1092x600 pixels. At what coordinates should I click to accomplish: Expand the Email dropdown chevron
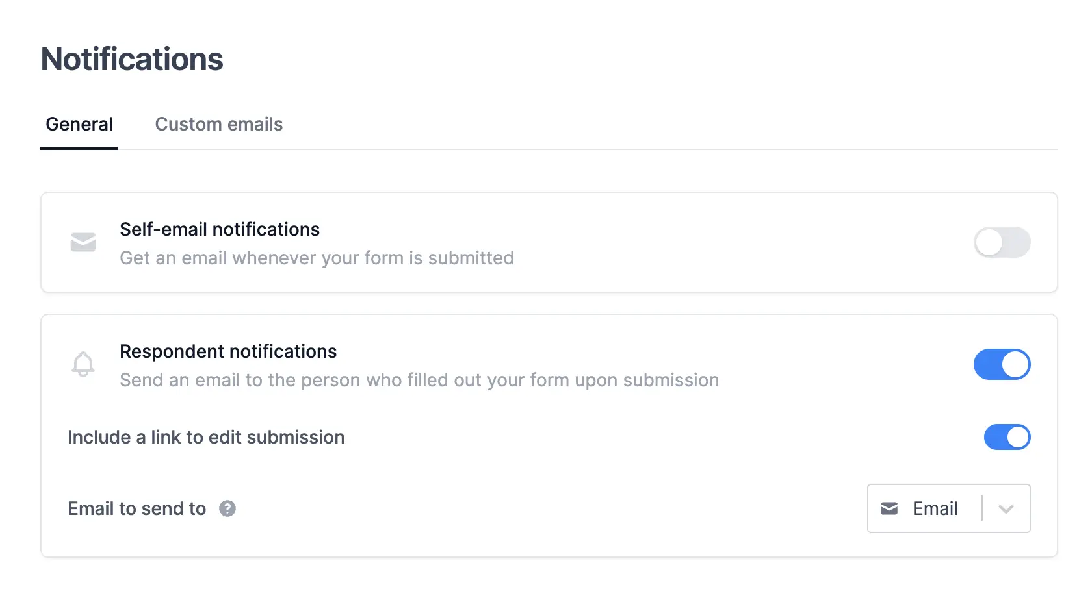[x=1006, y=508]
